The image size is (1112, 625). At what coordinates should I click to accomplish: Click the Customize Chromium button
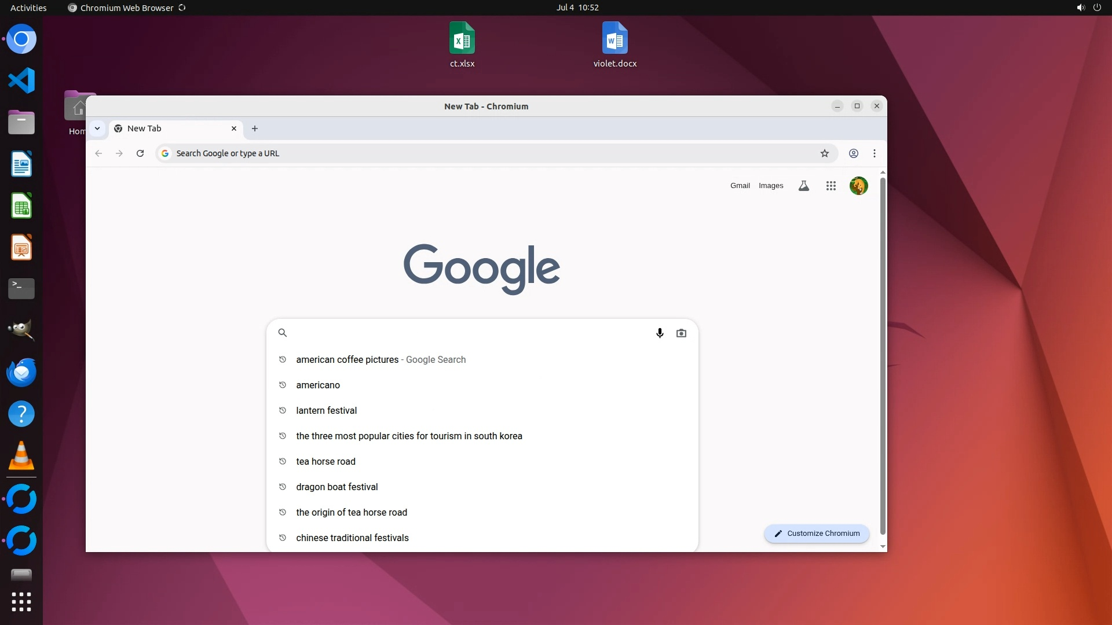817,534
